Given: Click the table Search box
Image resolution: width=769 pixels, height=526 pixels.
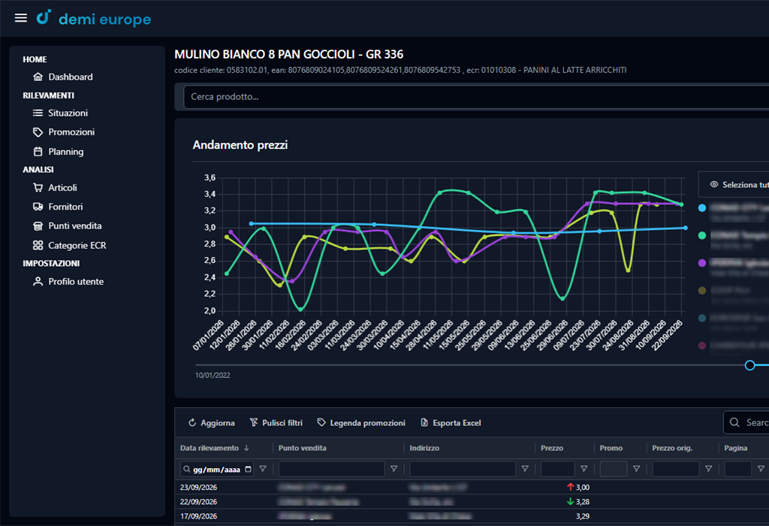Looking at the screenshot, I should (746, 422).
